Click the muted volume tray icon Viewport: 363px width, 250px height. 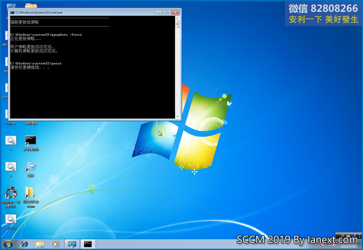[x=334, y=245]
